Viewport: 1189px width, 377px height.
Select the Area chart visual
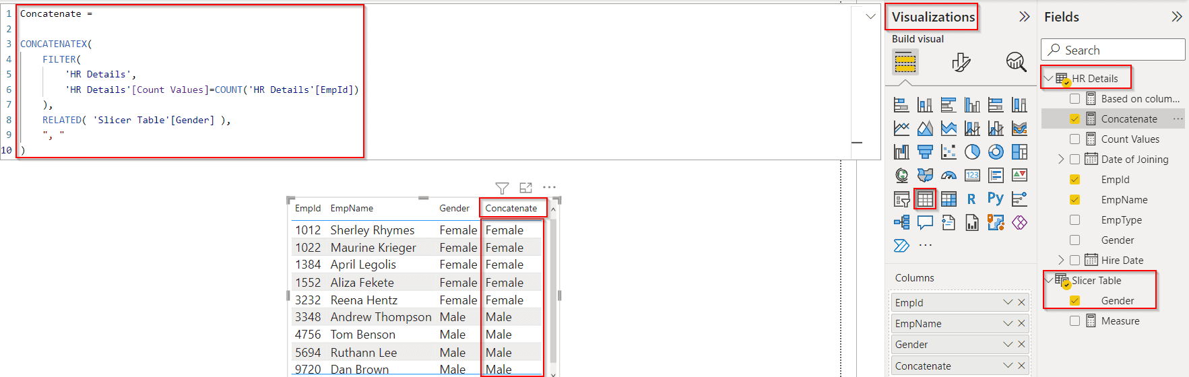925,128
